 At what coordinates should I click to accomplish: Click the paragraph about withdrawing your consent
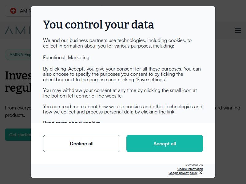click(x=120, y=93)
